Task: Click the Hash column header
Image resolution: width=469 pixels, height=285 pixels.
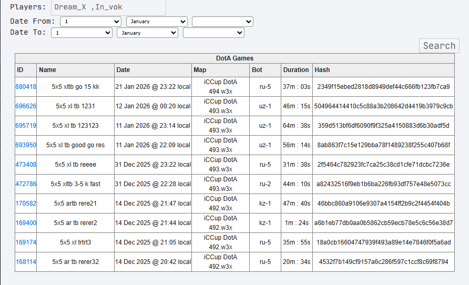Action: [383, 70]
